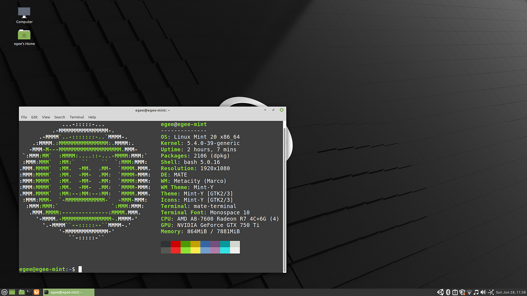This screenshot has width=527, height=296.
Task: Toggle Bluetooth from the system tray
Action: click(448, 292)
